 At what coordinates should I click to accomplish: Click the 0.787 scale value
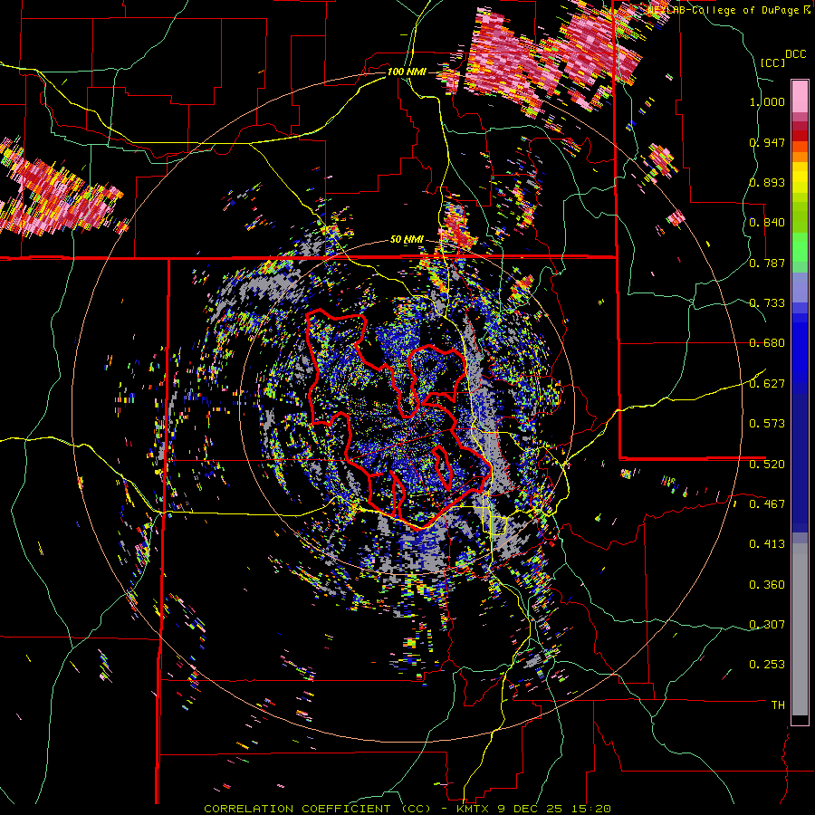767,263
